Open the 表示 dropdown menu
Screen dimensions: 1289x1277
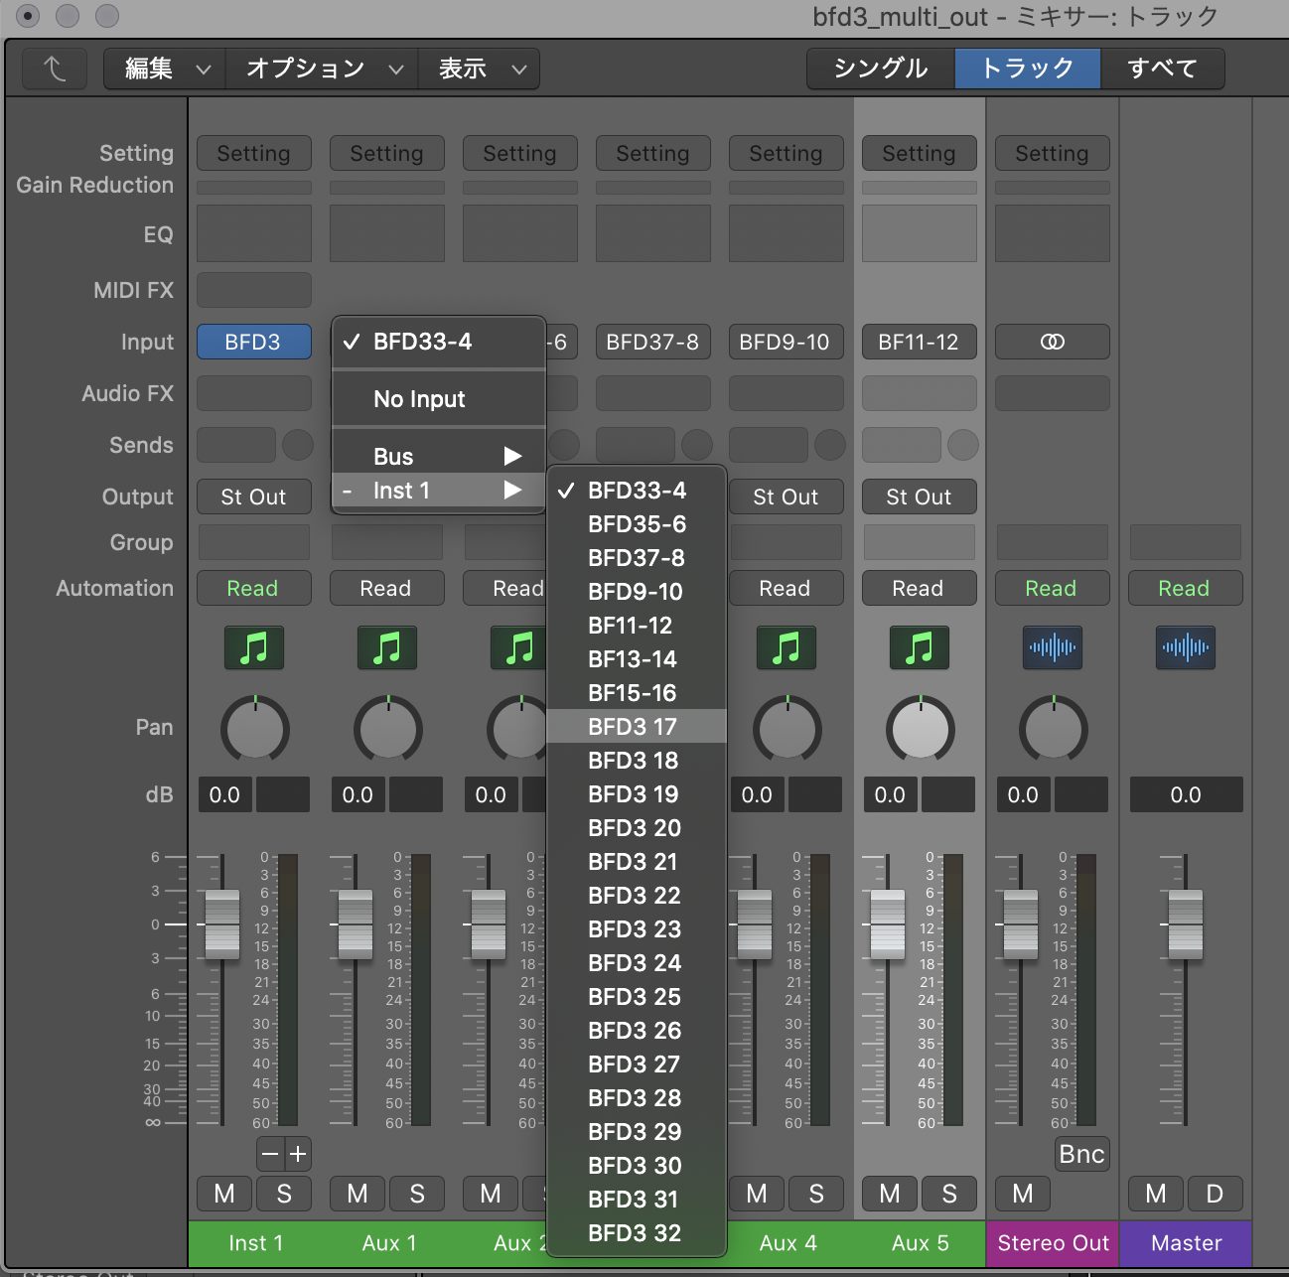[480, 69]
